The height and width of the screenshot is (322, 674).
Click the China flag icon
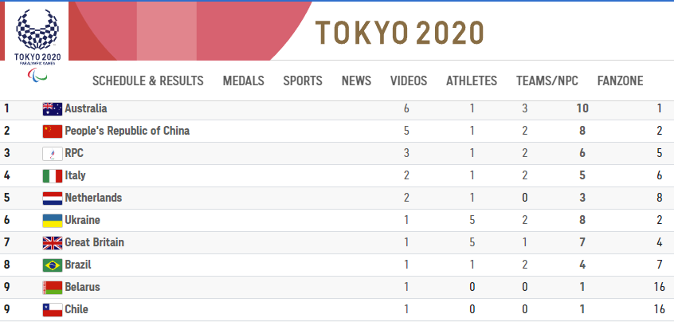(53, 132)
